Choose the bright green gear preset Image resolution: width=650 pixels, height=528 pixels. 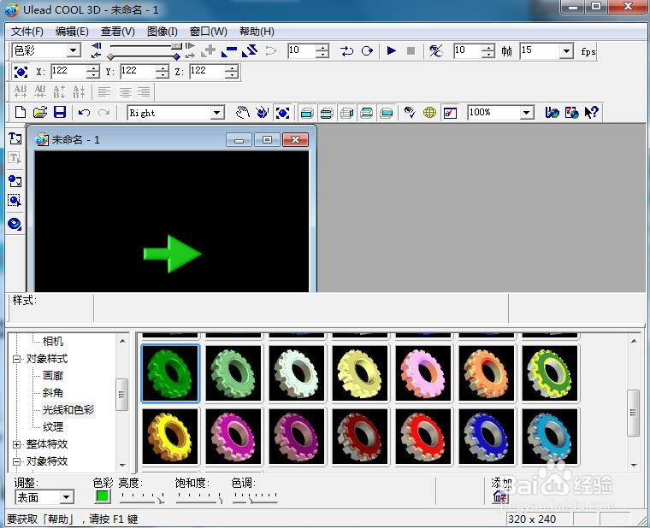[x=170, y=373]
